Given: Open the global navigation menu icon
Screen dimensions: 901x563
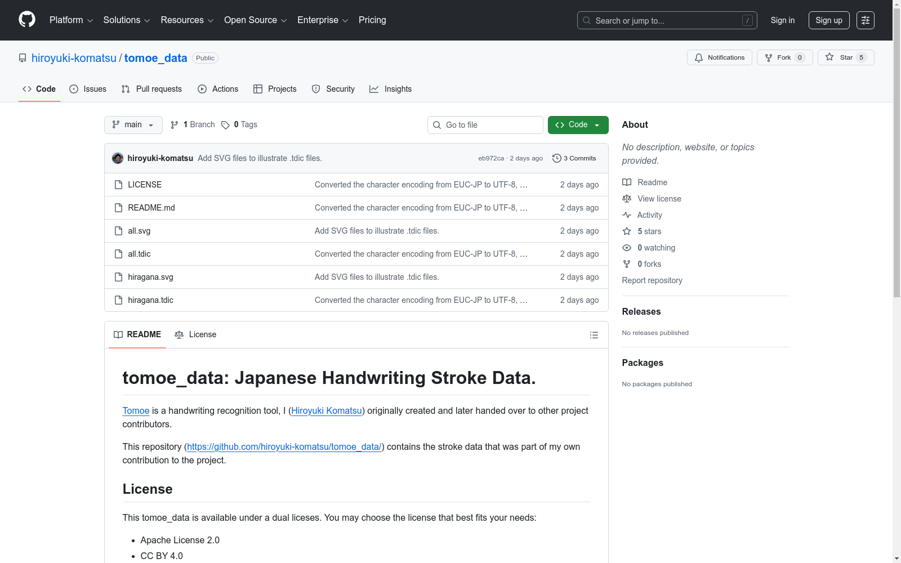Looking at the screenshot, I should pos(866,20).
